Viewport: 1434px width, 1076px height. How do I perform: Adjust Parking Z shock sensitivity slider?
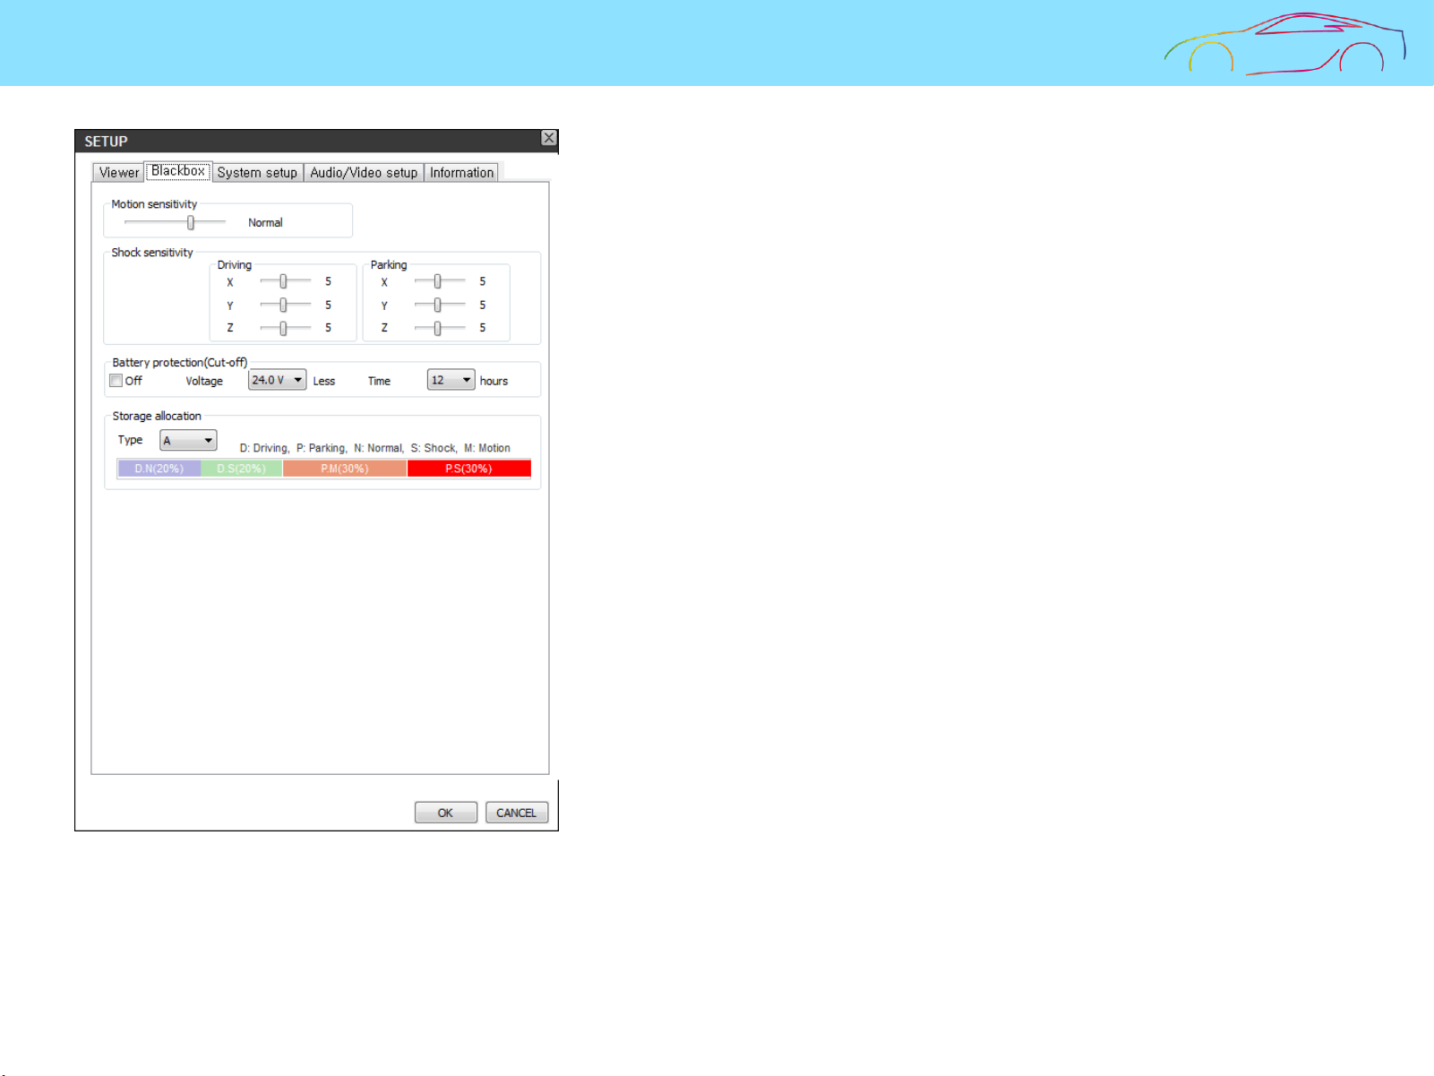pos(440,328)
